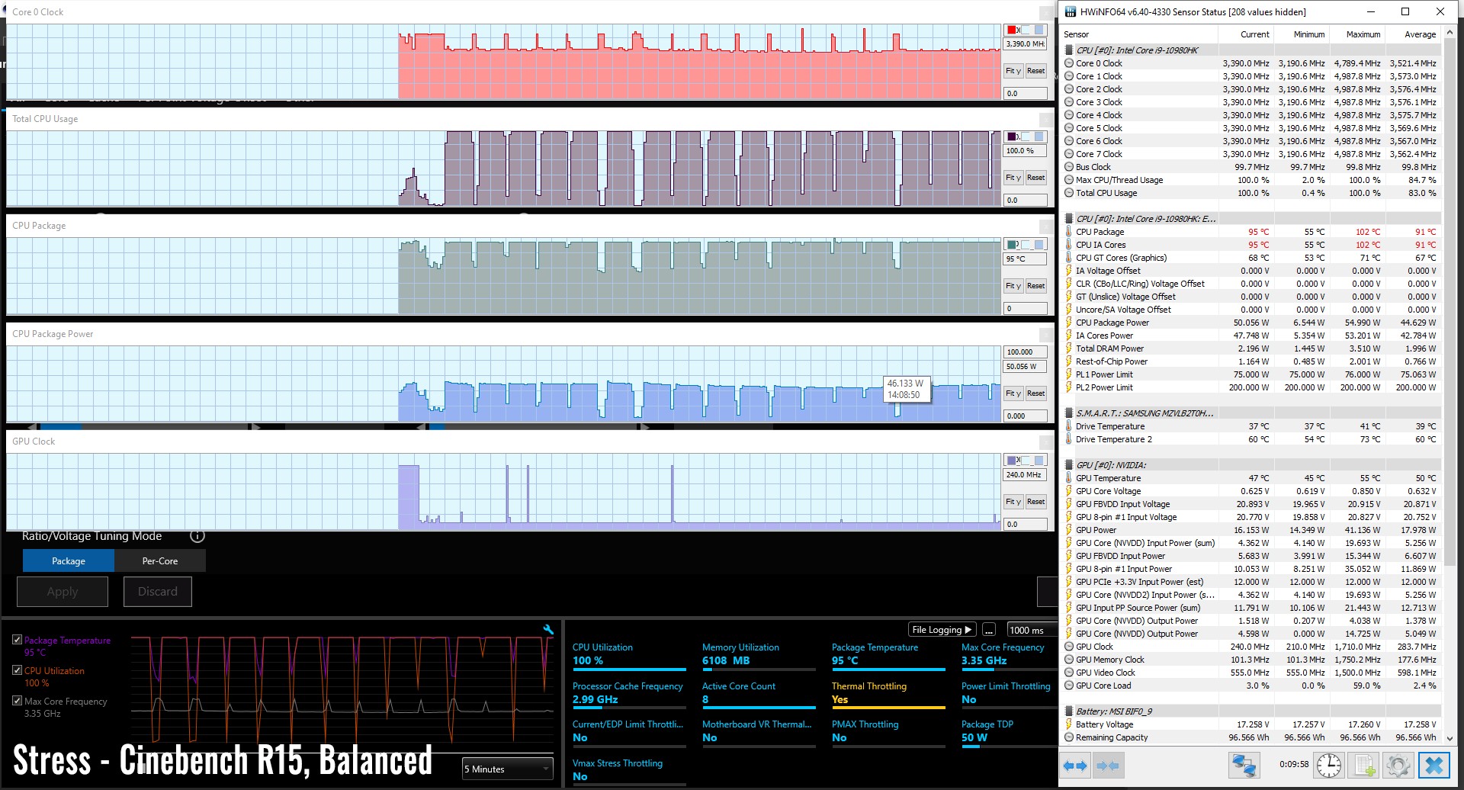Click the collapse columns arrows icon

pos(1108,765)
